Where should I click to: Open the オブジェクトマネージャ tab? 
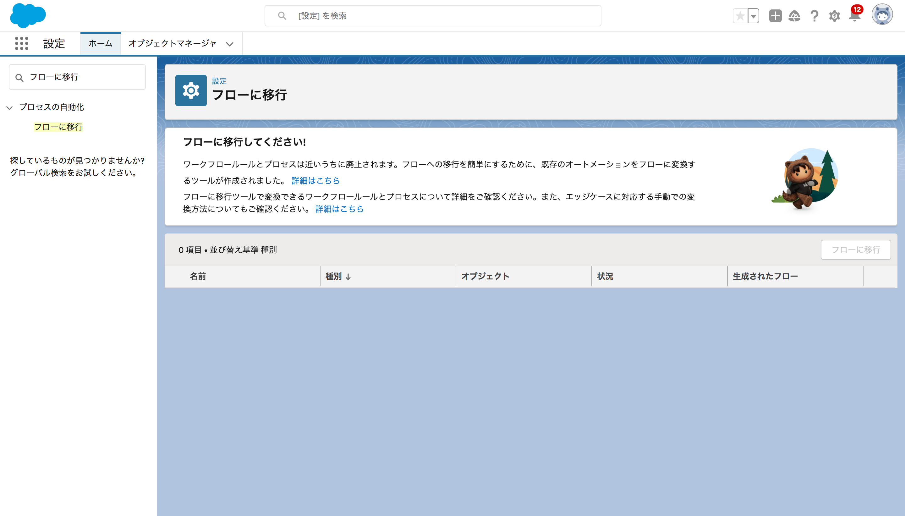(172, 43)
